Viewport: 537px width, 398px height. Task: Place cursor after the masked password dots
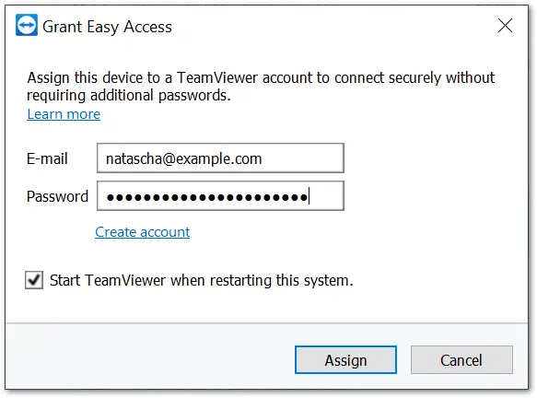tap(309, 196)
